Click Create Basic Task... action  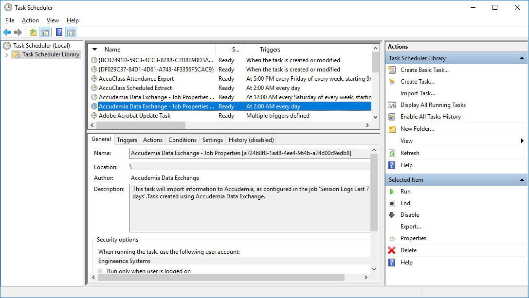[x=424, y=70]
